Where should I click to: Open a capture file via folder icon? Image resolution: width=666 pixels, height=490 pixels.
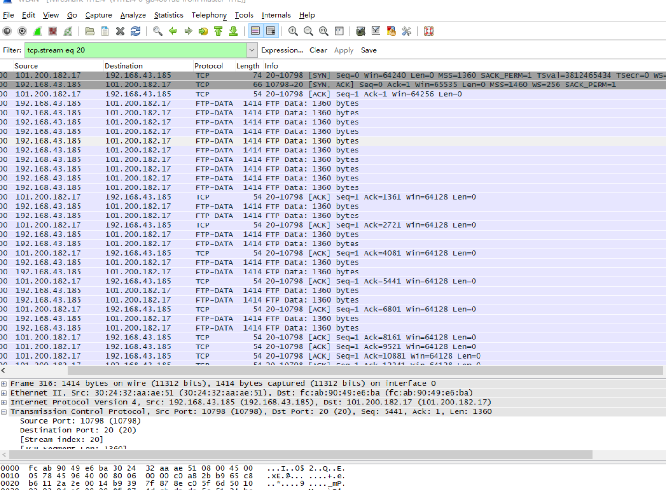[90, 31]
